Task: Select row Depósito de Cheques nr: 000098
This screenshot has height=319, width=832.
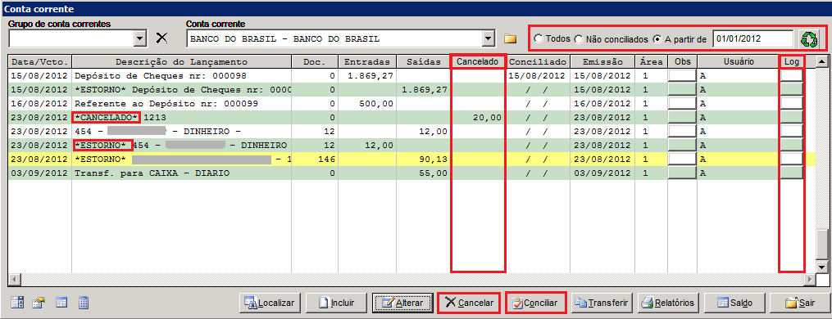Action: (x=411, y=76)
